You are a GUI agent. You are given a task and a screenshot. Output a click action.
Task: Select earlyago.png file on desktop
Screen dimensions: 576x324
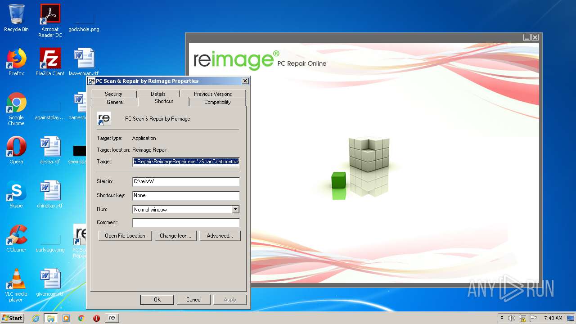[x=50, y=243]
